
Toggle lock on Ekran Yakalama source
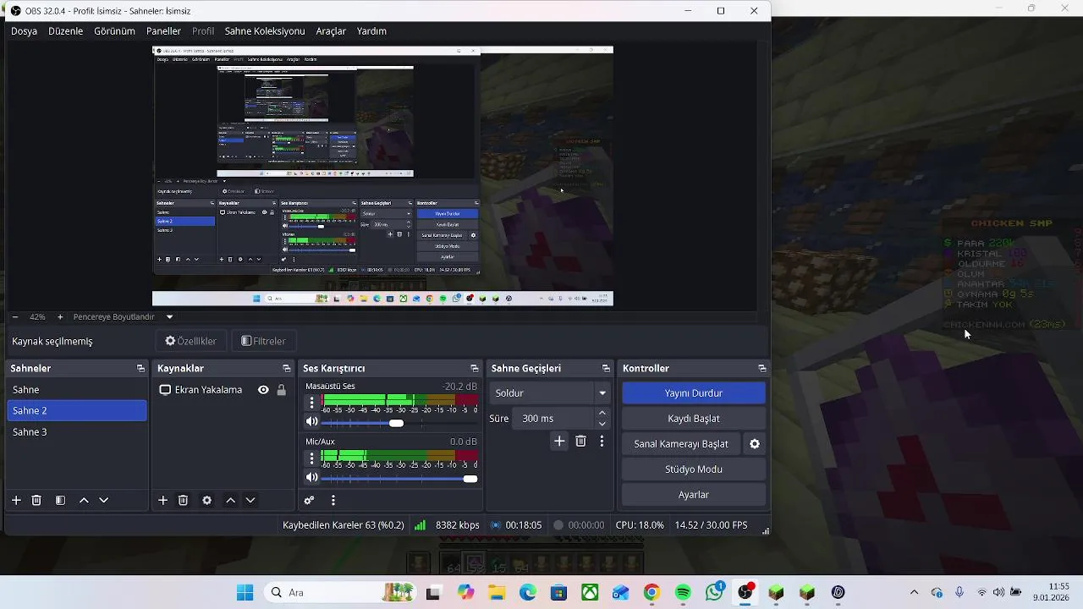(x=282, y=390)
